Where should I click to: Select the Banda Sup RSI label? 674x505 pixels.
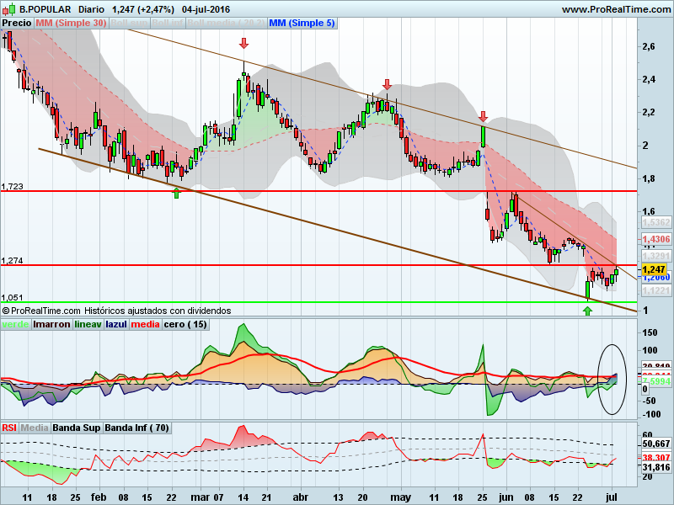[x=77, y=428]
